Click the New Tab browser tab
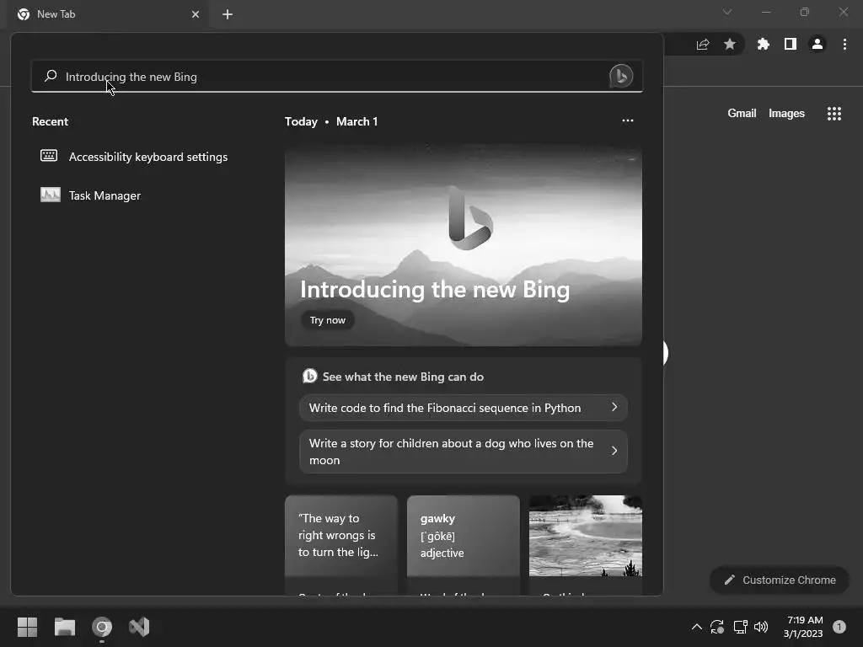Viewport: 863px width, 647px height. pos(109,14)
